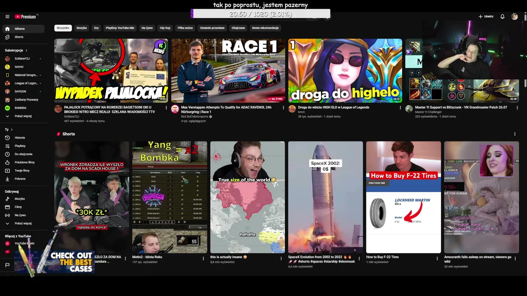Open the account avatar menu
Screen dimensions: 527x296
pos(514,16)
